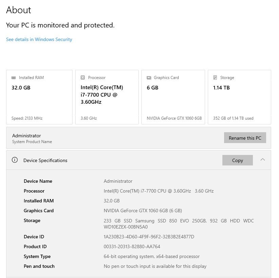Image resolution: width=279 pixels, height=278 pixels.
Task: Copy the device specifications
Action: [238, 160]
